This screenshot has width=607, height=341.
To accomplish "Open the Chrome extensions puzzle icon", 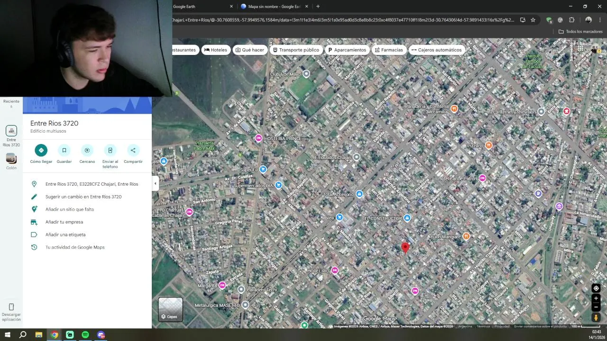I will [571, 20].
